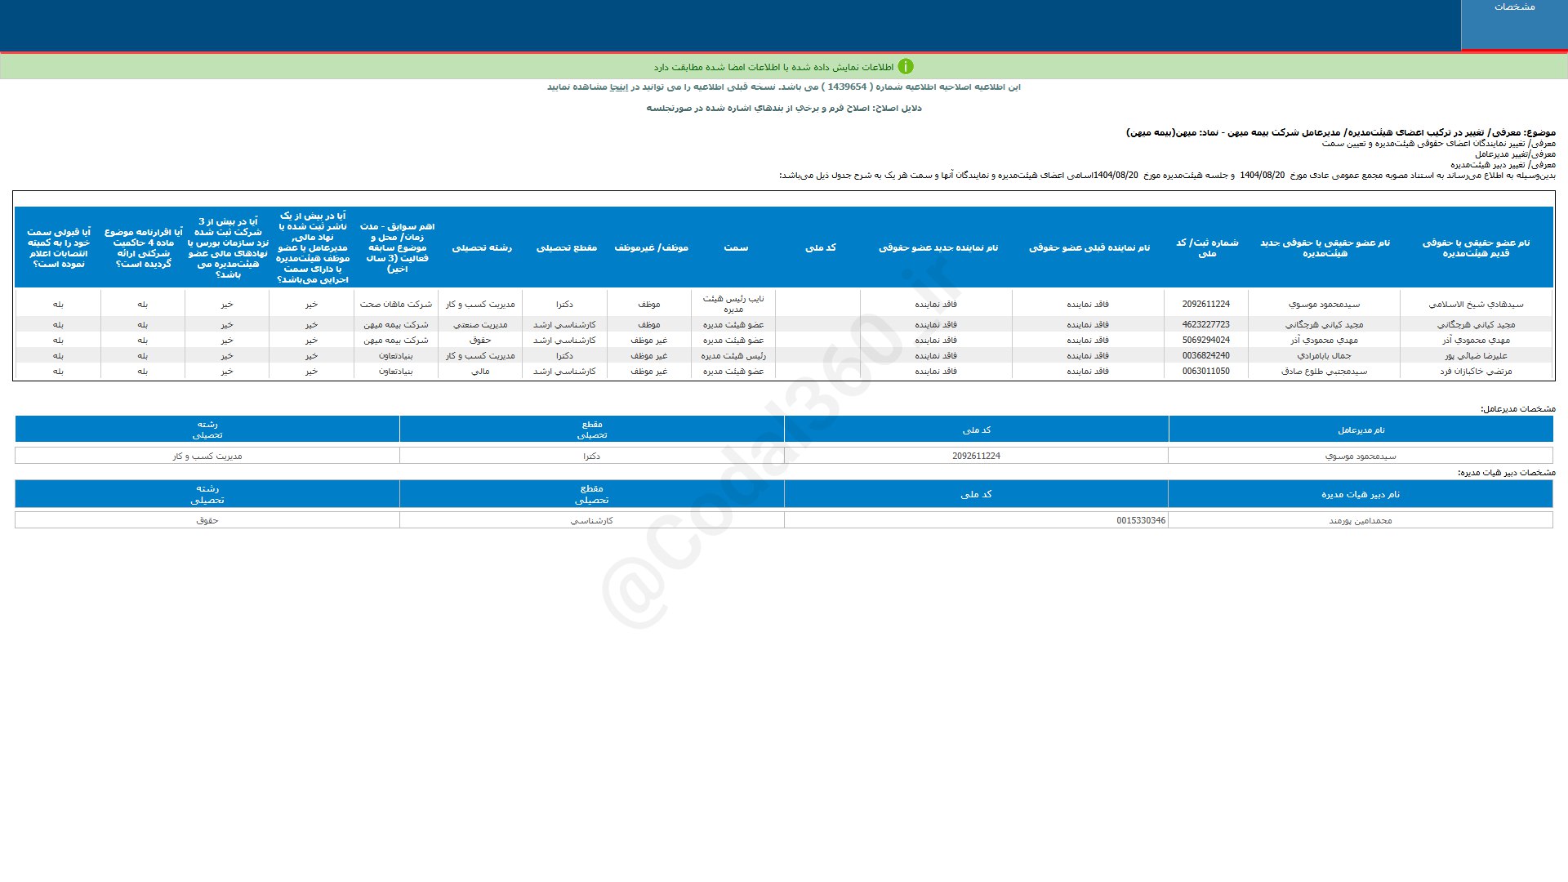1568x882 pixels.
Task: Click the موظف/ غیرموظف column header
Action: 651,247
